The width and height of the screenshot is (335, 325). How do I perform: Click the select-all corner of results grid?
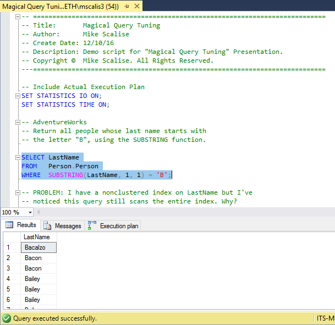click(12, 237)
